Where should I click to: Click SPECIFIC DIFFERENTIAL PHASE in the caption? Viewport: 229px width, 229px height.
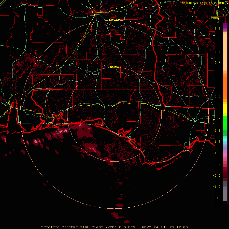(x=72, y=227)
